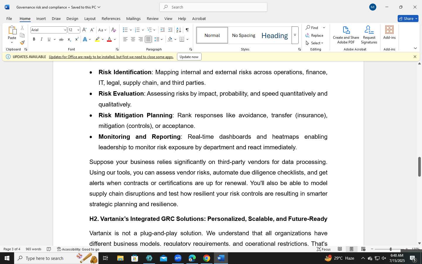The image size is (422, 264).
Task: Click 965 words count in status bar
Action: click(33, 249)
